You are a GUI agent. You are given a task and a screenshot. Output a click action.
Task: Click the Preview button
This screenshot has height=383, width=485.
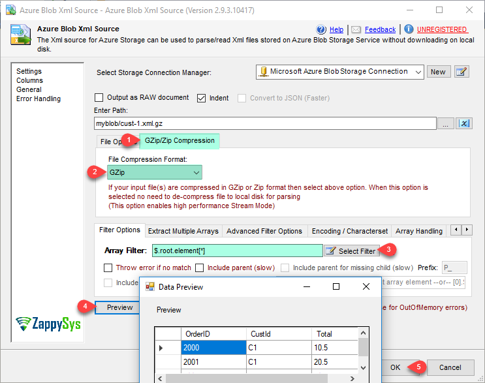117,307
